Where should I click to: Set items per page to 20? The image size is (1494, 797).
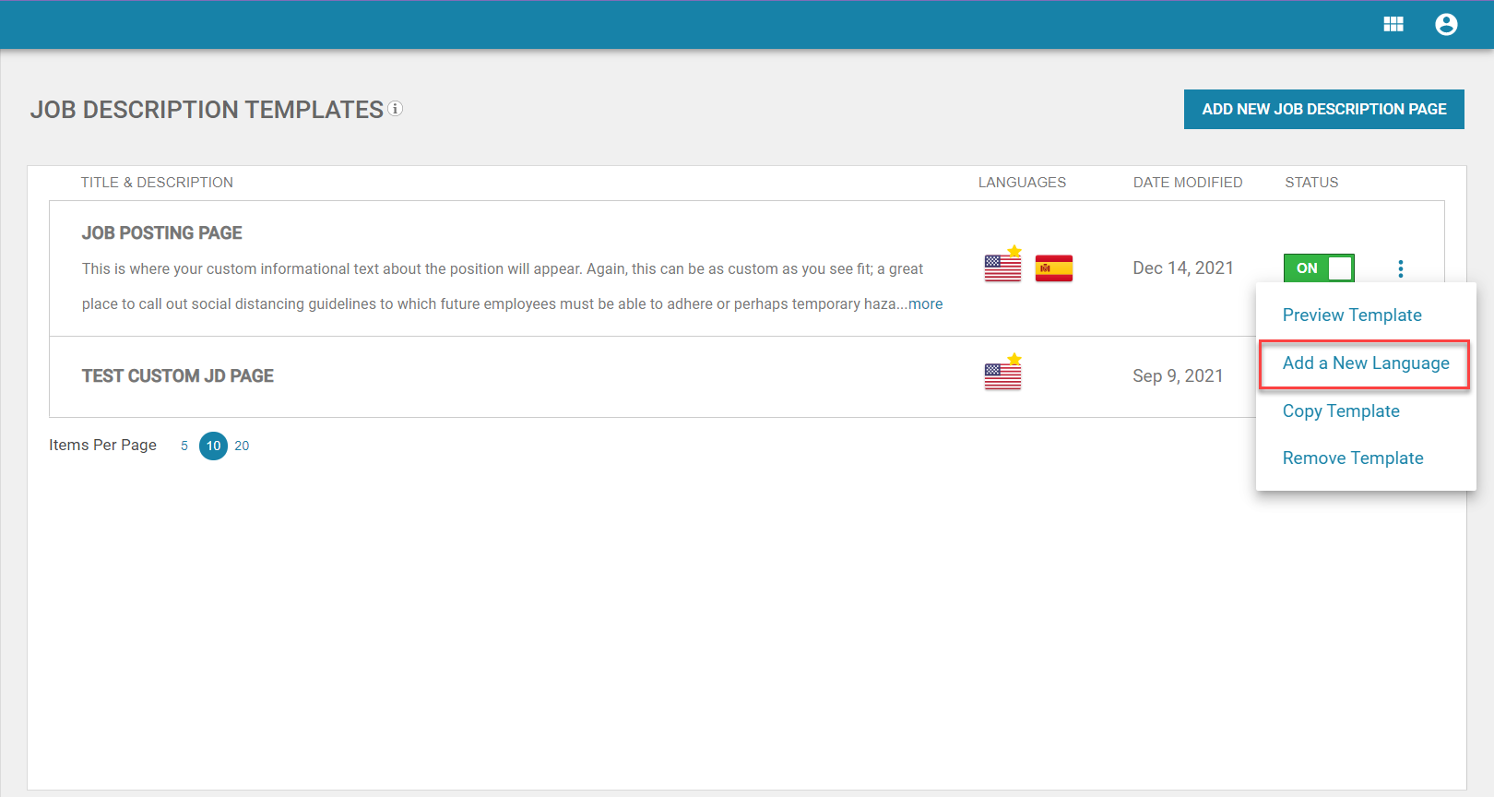coord(242,446)
